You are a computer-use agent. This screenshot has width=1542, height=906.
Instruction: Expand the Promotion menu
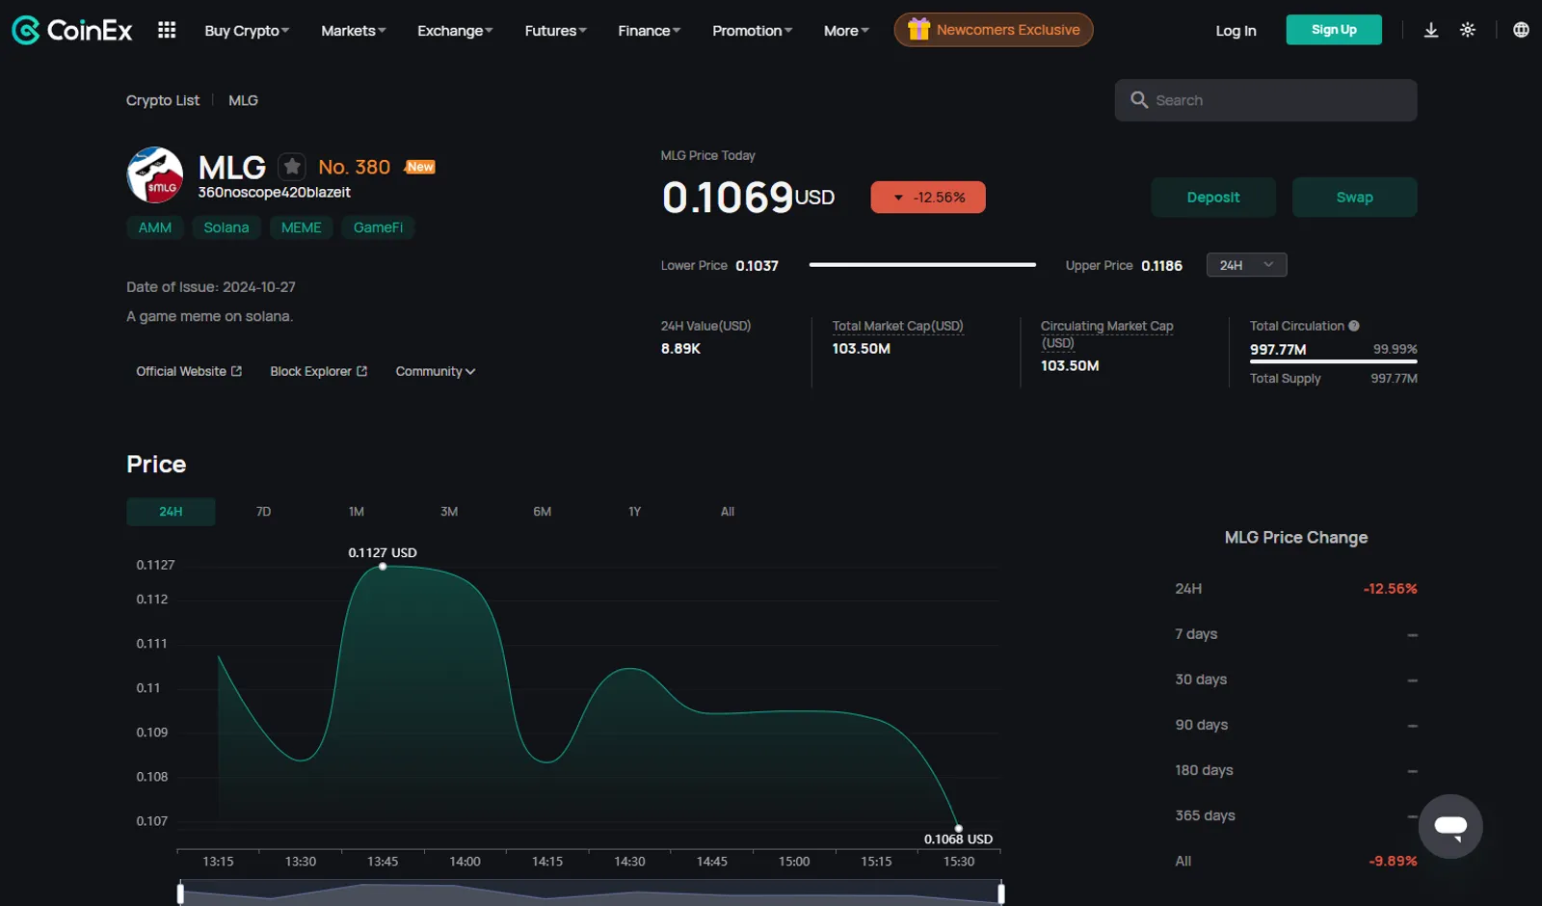pyautogui.click(x=752, y=31)
